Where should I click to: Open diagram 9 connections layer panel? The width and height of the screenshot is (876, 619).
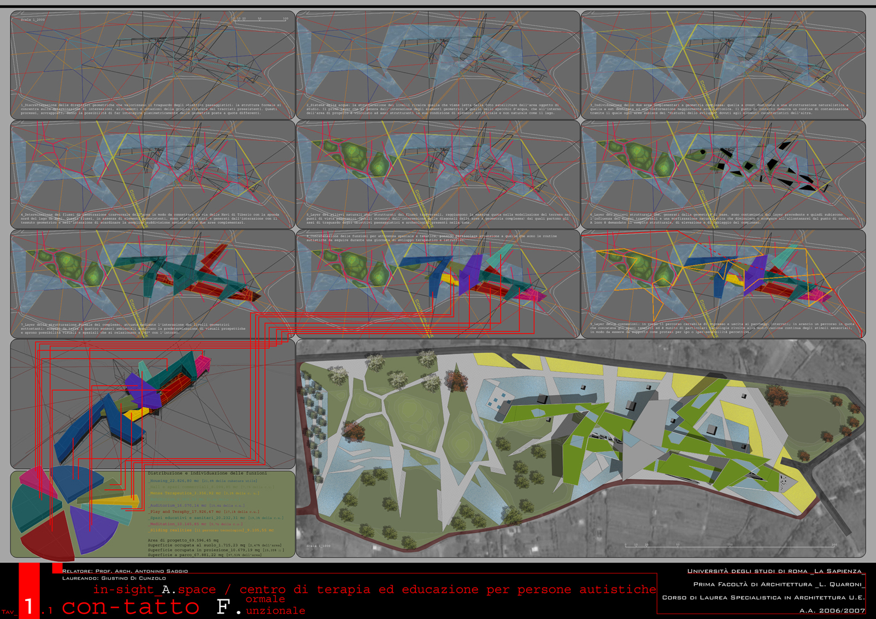[x=723, y=283]
